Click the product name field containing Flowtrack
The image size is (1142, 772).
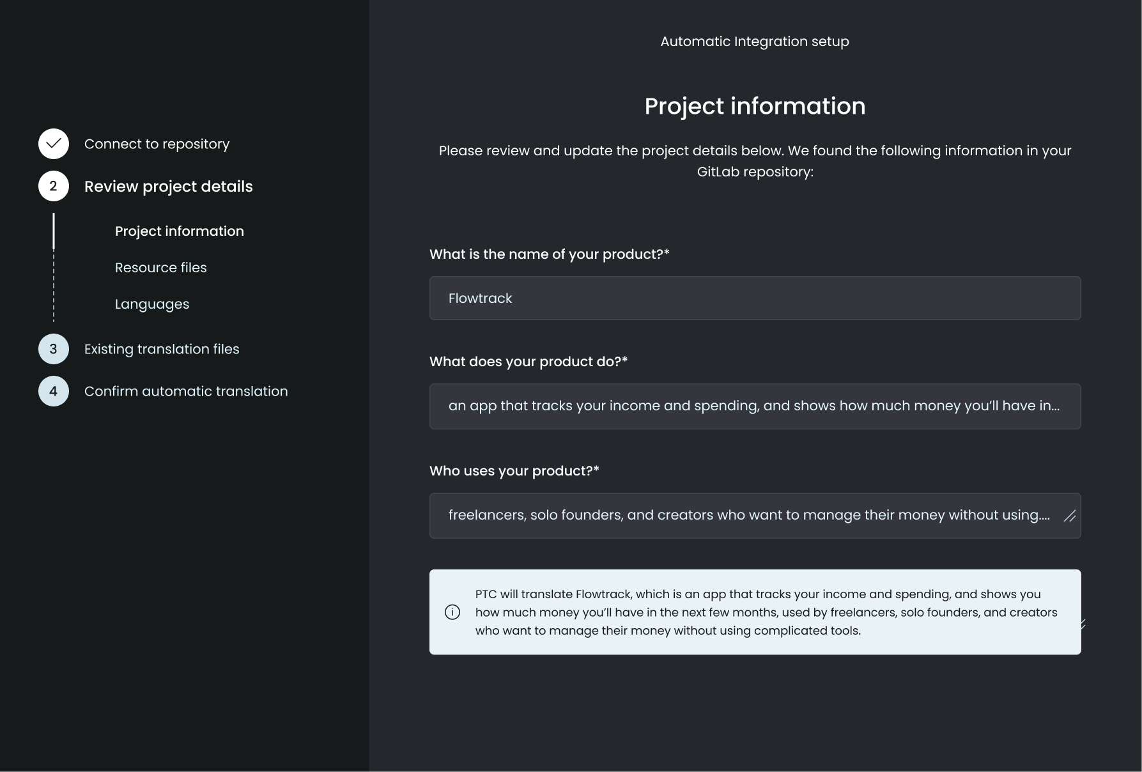755,298
